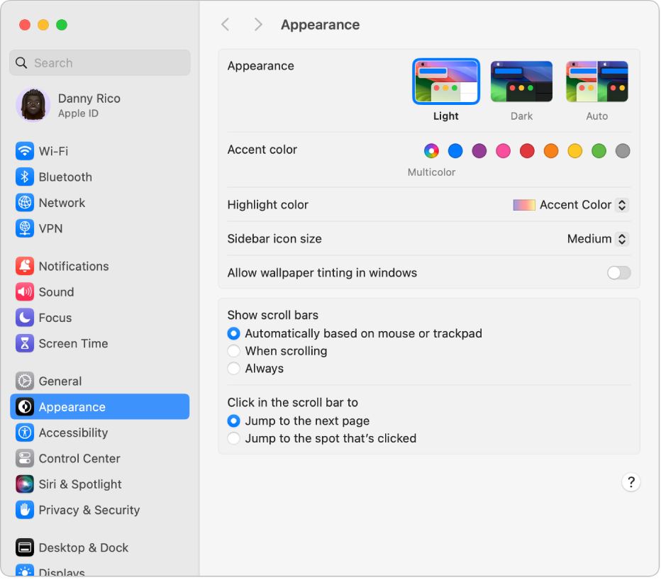The height and width of the screenshot is (580, 661).
Task: Click the forward navigation chevron
Action: point(258,24)
